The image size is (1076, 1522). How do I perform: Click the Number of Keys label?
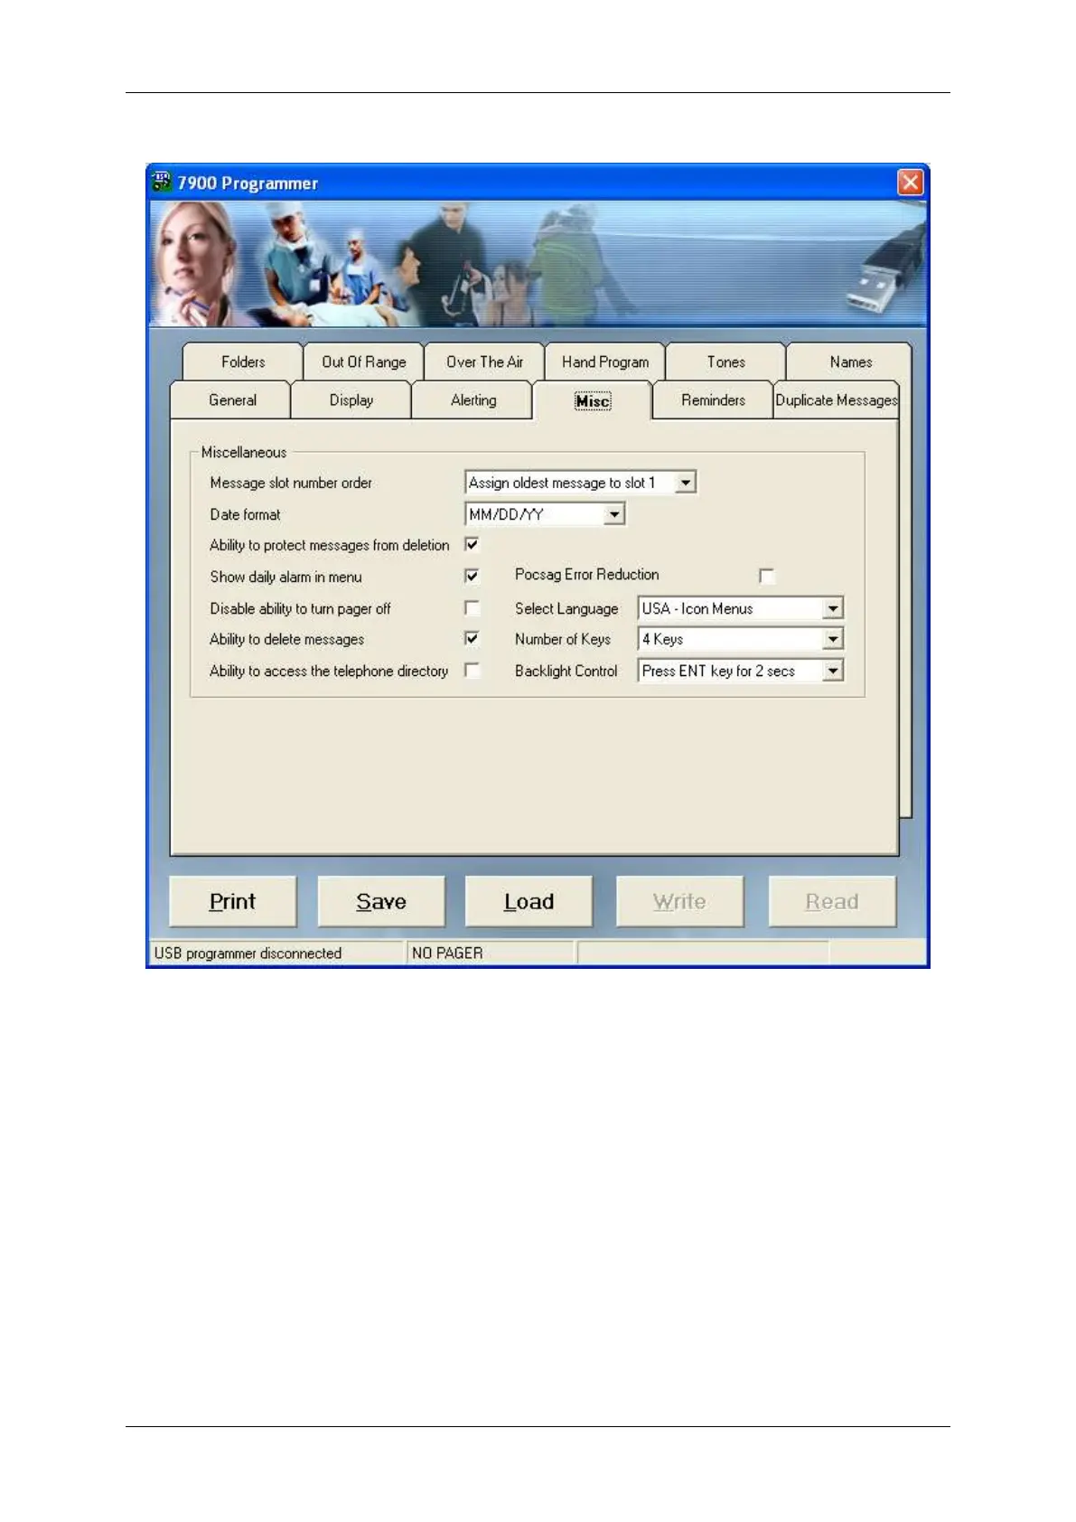coord(563,639)
